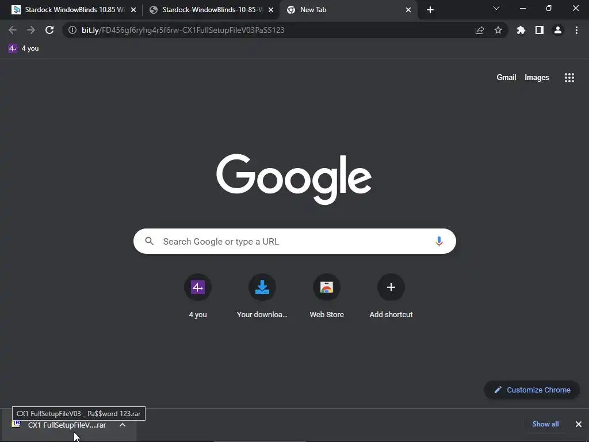589x442 pixels.
Task: Minimize the Chrome window
Action: (x=522, y=8)
